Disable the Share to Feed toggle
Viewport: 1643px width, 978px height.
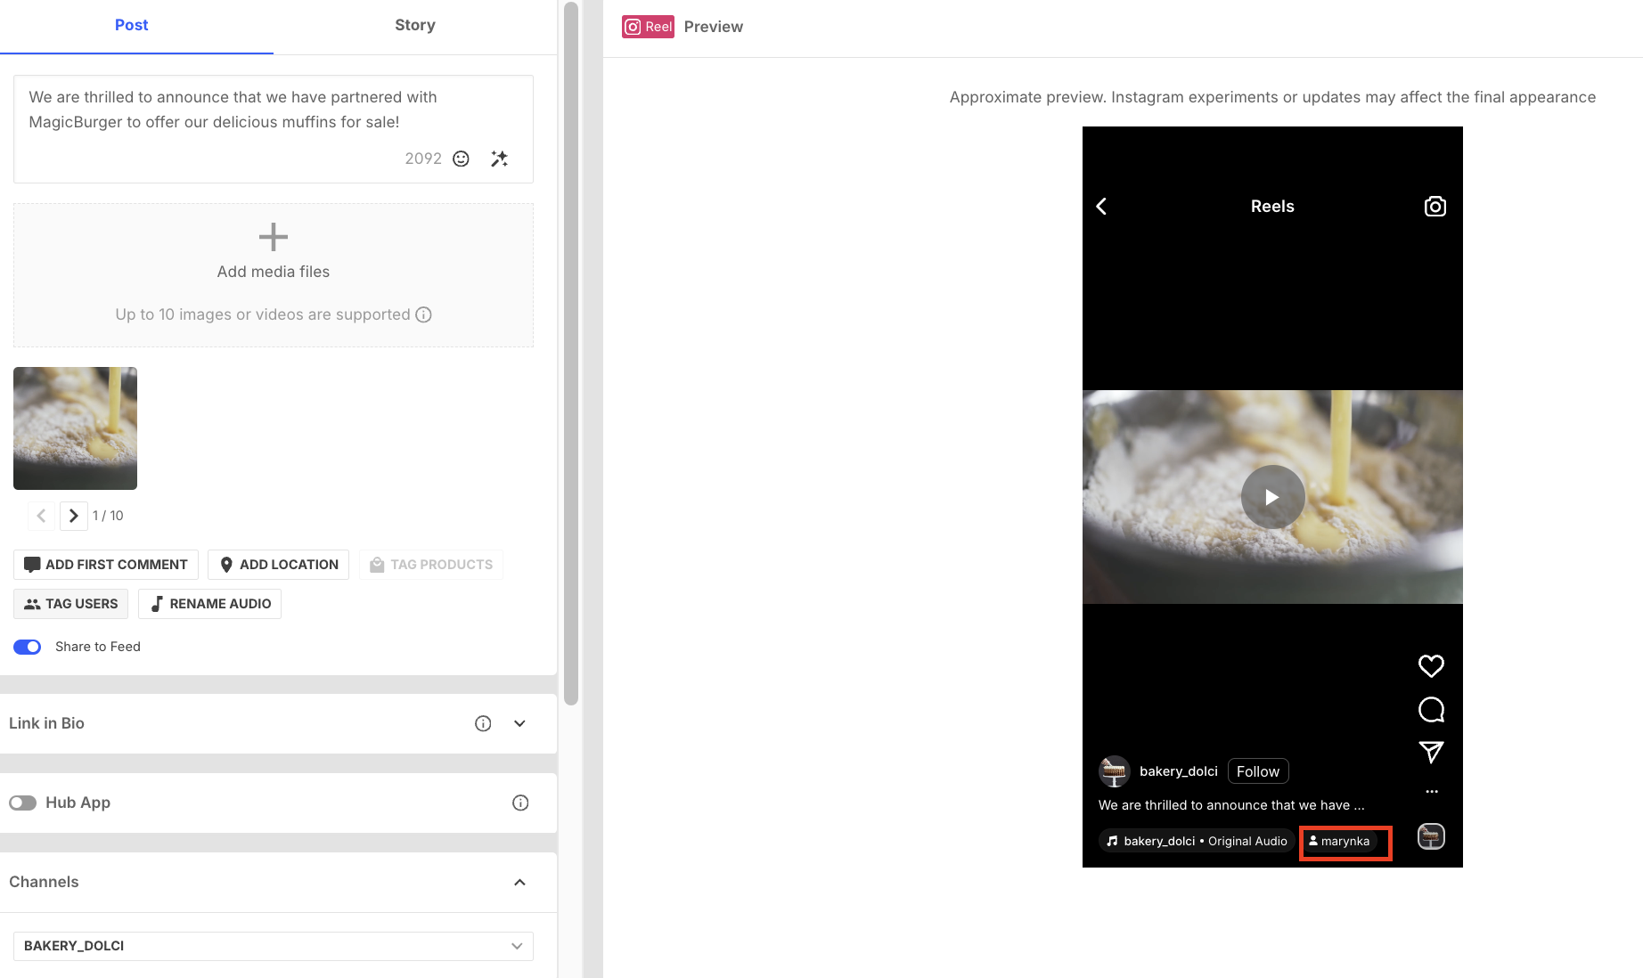click(x=28, y=647)
